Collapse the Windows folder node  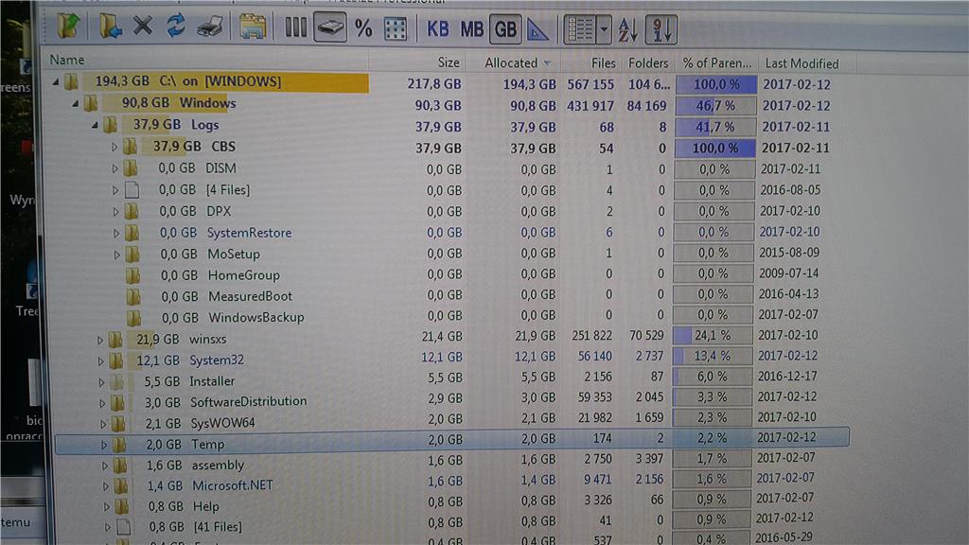pos(76,103)
